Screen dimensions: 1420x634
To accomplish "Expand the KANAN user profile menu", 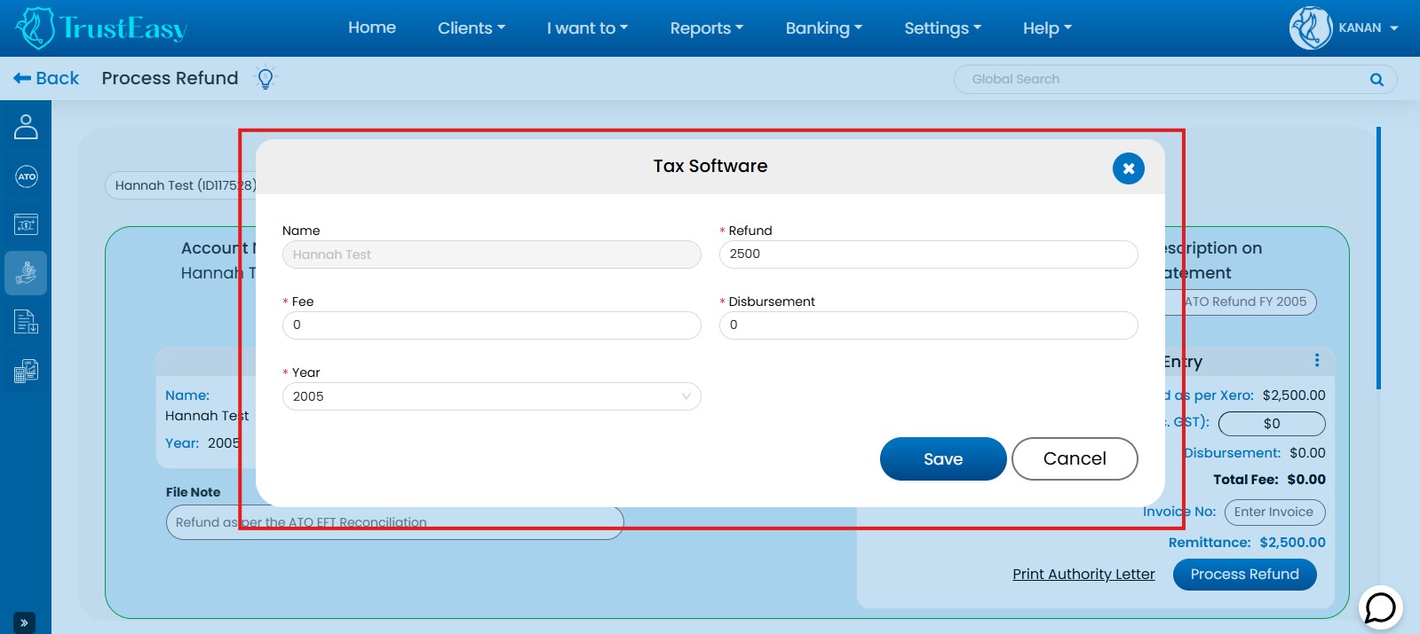I will coord(1345,27).
